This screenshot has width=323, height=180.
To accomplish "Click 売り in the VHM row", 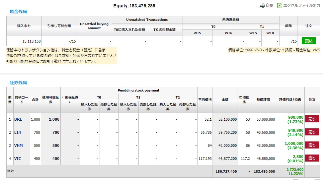I will 312,145.
